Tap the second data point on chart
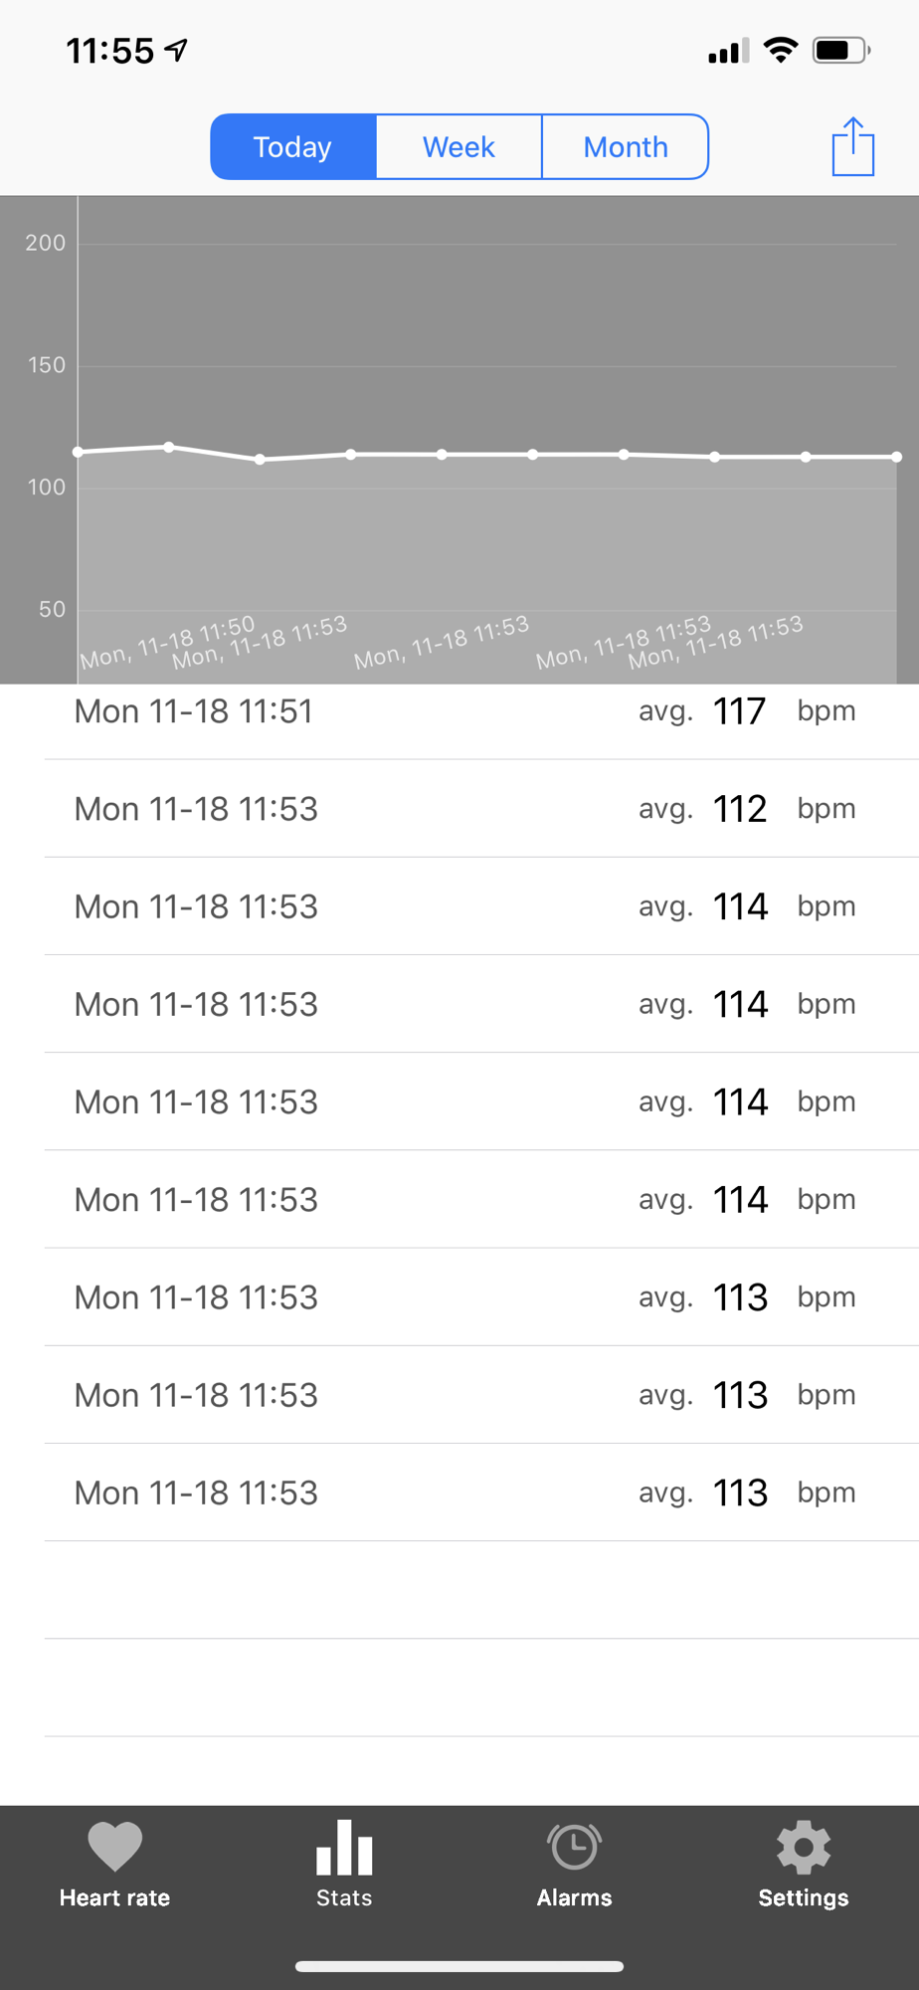The image size is (919, 1990). pos(169,447)
